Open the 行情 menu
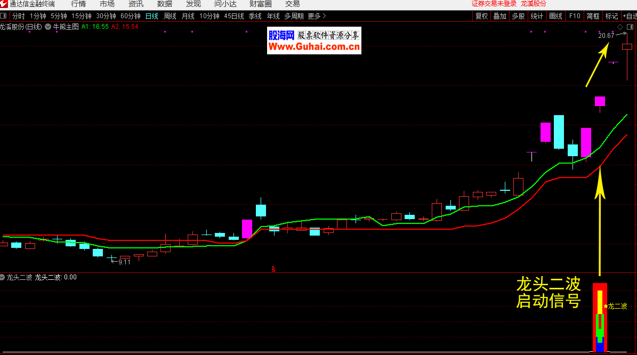Image resolution: width=637 pixels, height=355 pixels. (x=78, y=4)
